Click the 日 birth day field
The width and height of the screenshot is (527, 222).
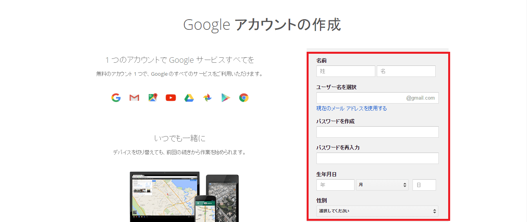pos(424,185)
